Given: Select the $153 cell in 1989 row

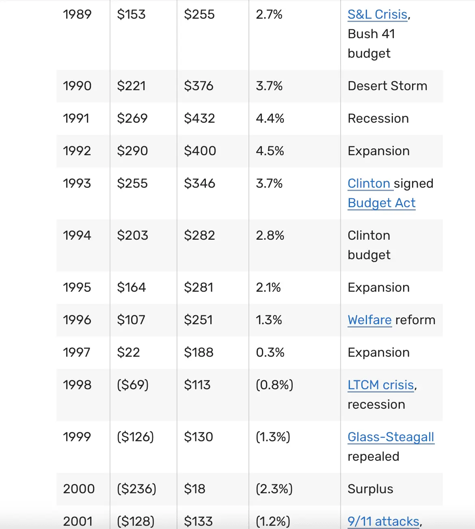Looking at the screenshot, I should click(131, 15).
